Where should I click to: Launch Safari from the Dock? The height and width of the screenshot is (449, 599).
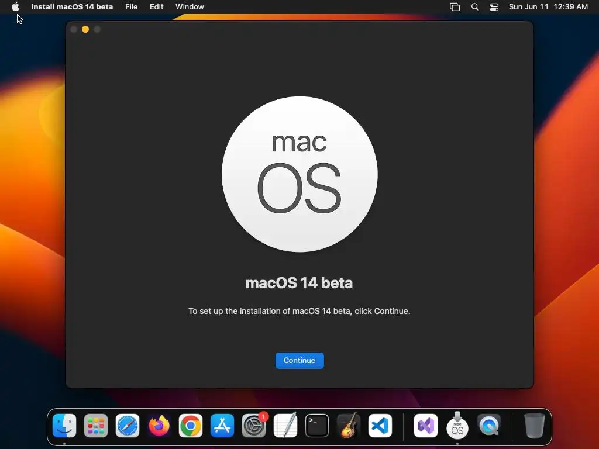click(128, 426)
